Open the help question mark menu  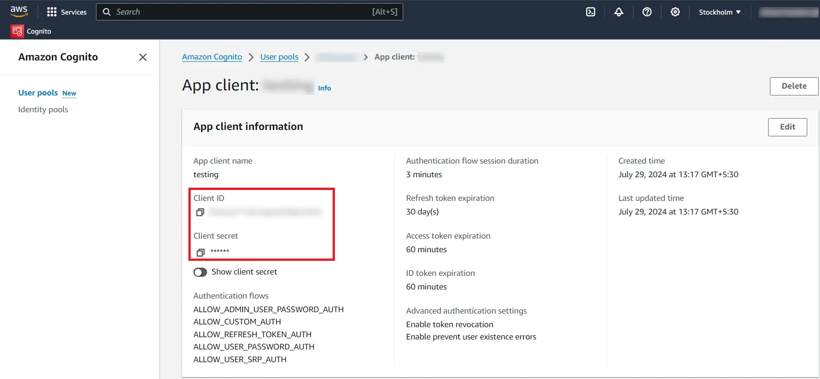647,12
